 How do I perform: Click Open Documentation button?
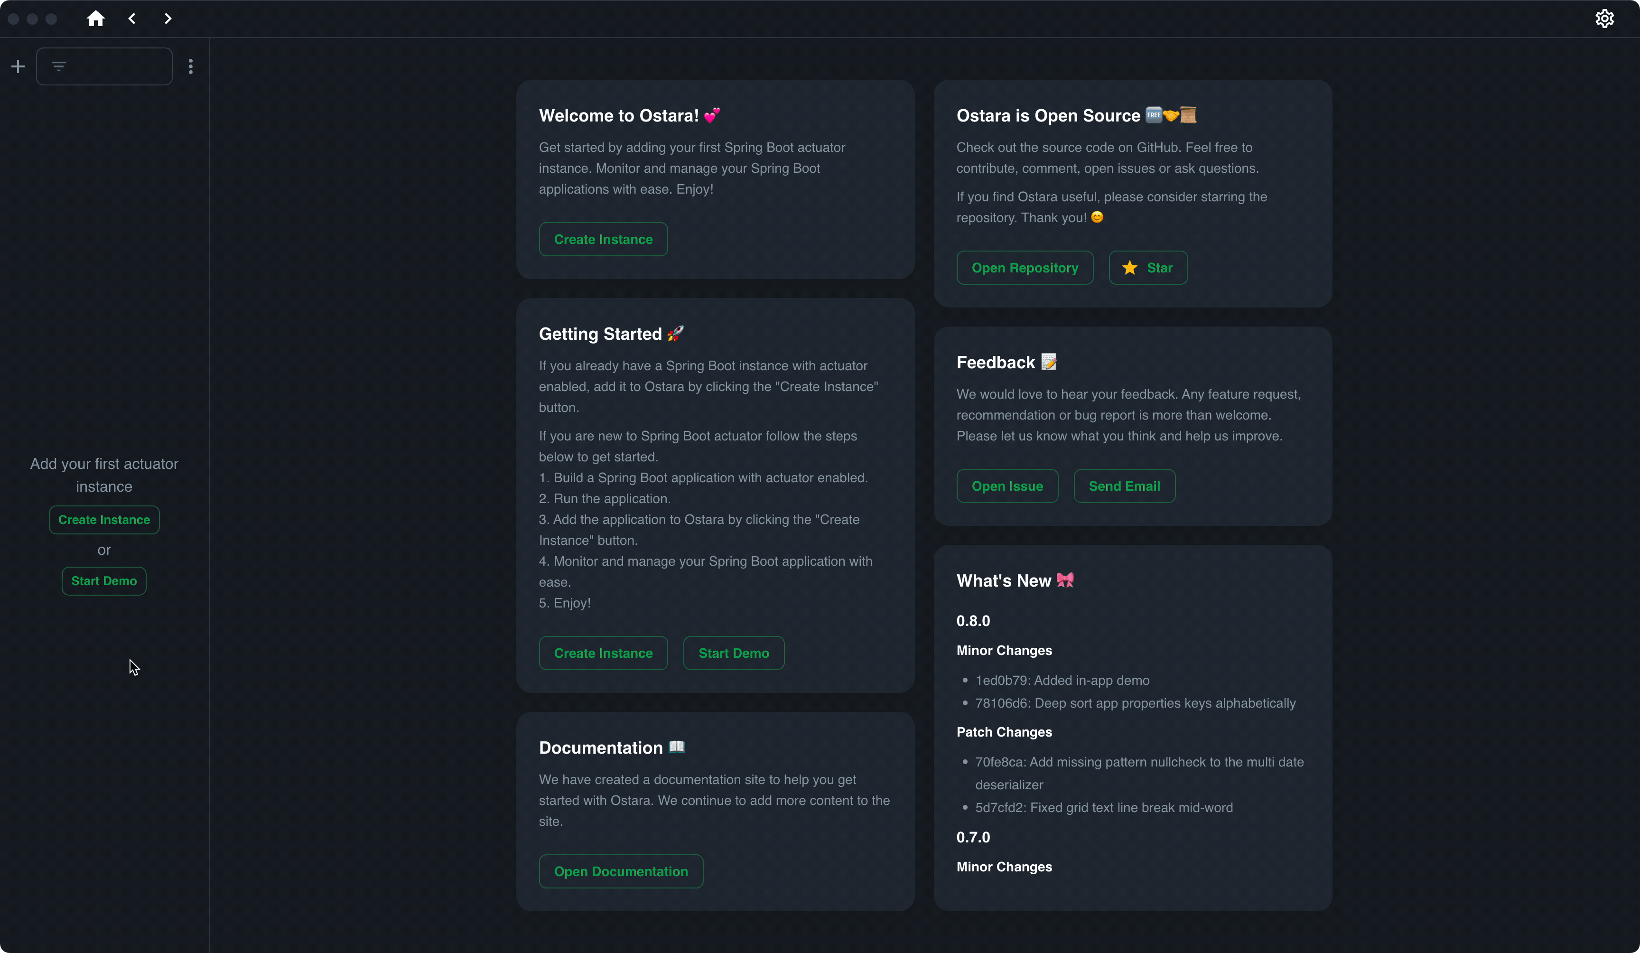[x=620, y=872]
